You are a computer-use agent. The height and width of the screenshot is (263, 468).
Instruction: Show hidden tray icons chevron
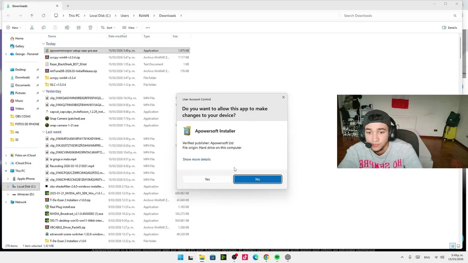click(x=402, y=258)
